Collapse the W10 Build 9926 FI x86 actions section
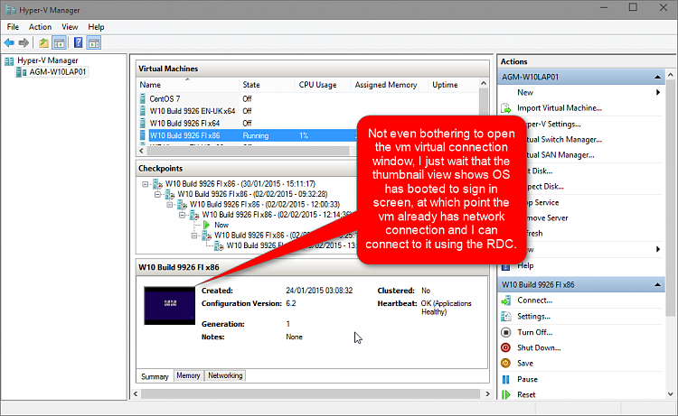 coord(657,285)
